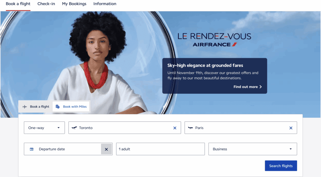Open the One-way trip type dropdown
Image resolution: width=321 pixels, height=177 pixels.
pos(44,128)
